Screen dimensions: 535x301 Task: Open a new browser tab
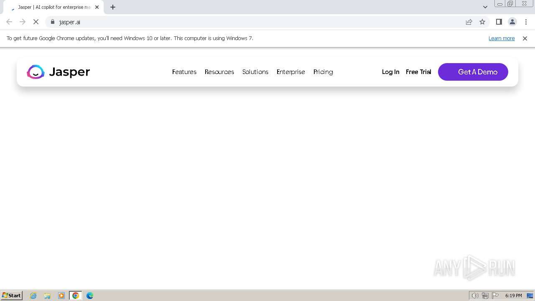[x=113, y=7]
